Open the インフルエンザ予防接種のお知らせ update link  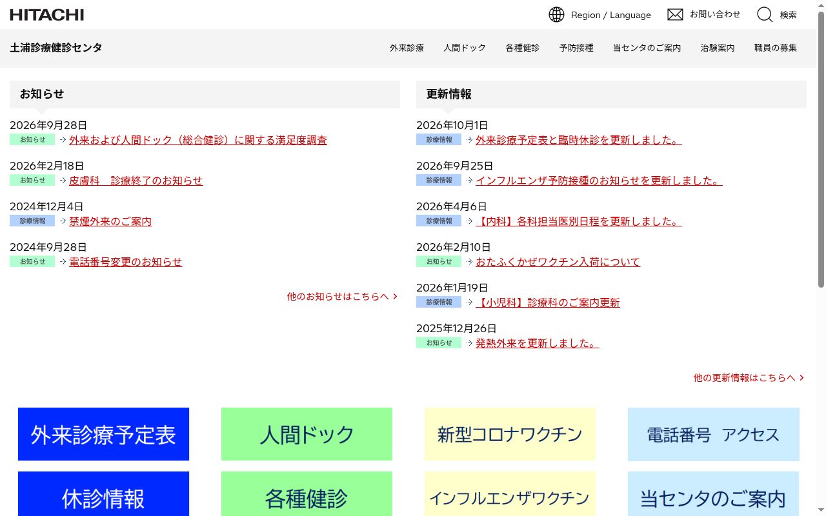click(599, 181)
